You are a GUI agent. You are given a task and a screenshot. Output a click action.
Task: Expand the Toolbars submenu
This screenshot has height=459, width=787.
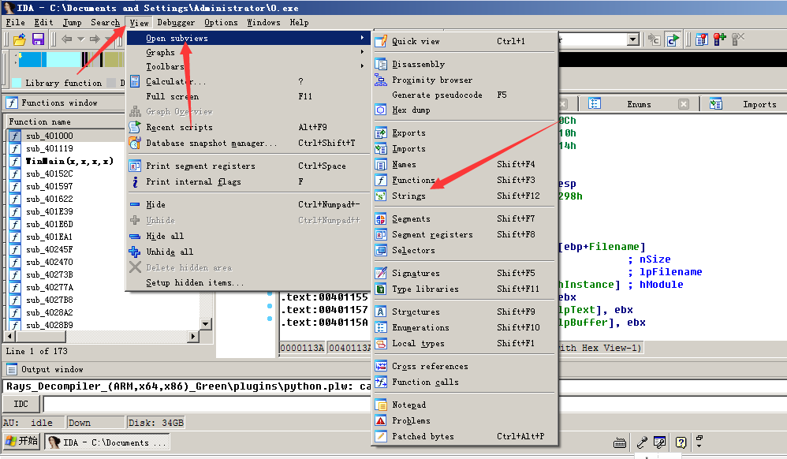[x=248, y=66]
